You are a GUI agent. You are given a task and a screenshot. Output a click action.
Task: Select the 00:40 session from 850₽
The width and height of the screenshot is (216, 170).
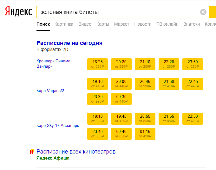click(121, 134)
